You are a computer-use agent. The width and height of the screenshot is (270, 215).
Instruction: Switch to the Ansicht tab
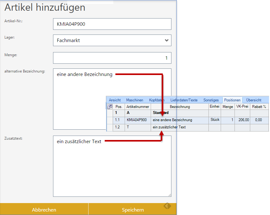coord(115,100)
